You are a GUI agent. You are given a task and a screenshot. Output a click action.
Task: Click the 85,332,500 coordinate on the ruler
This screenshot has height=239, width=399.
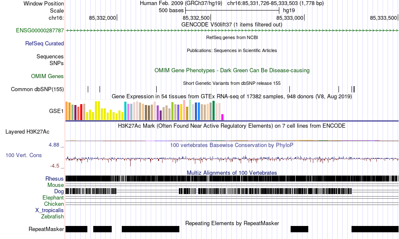tap(196, 18)
